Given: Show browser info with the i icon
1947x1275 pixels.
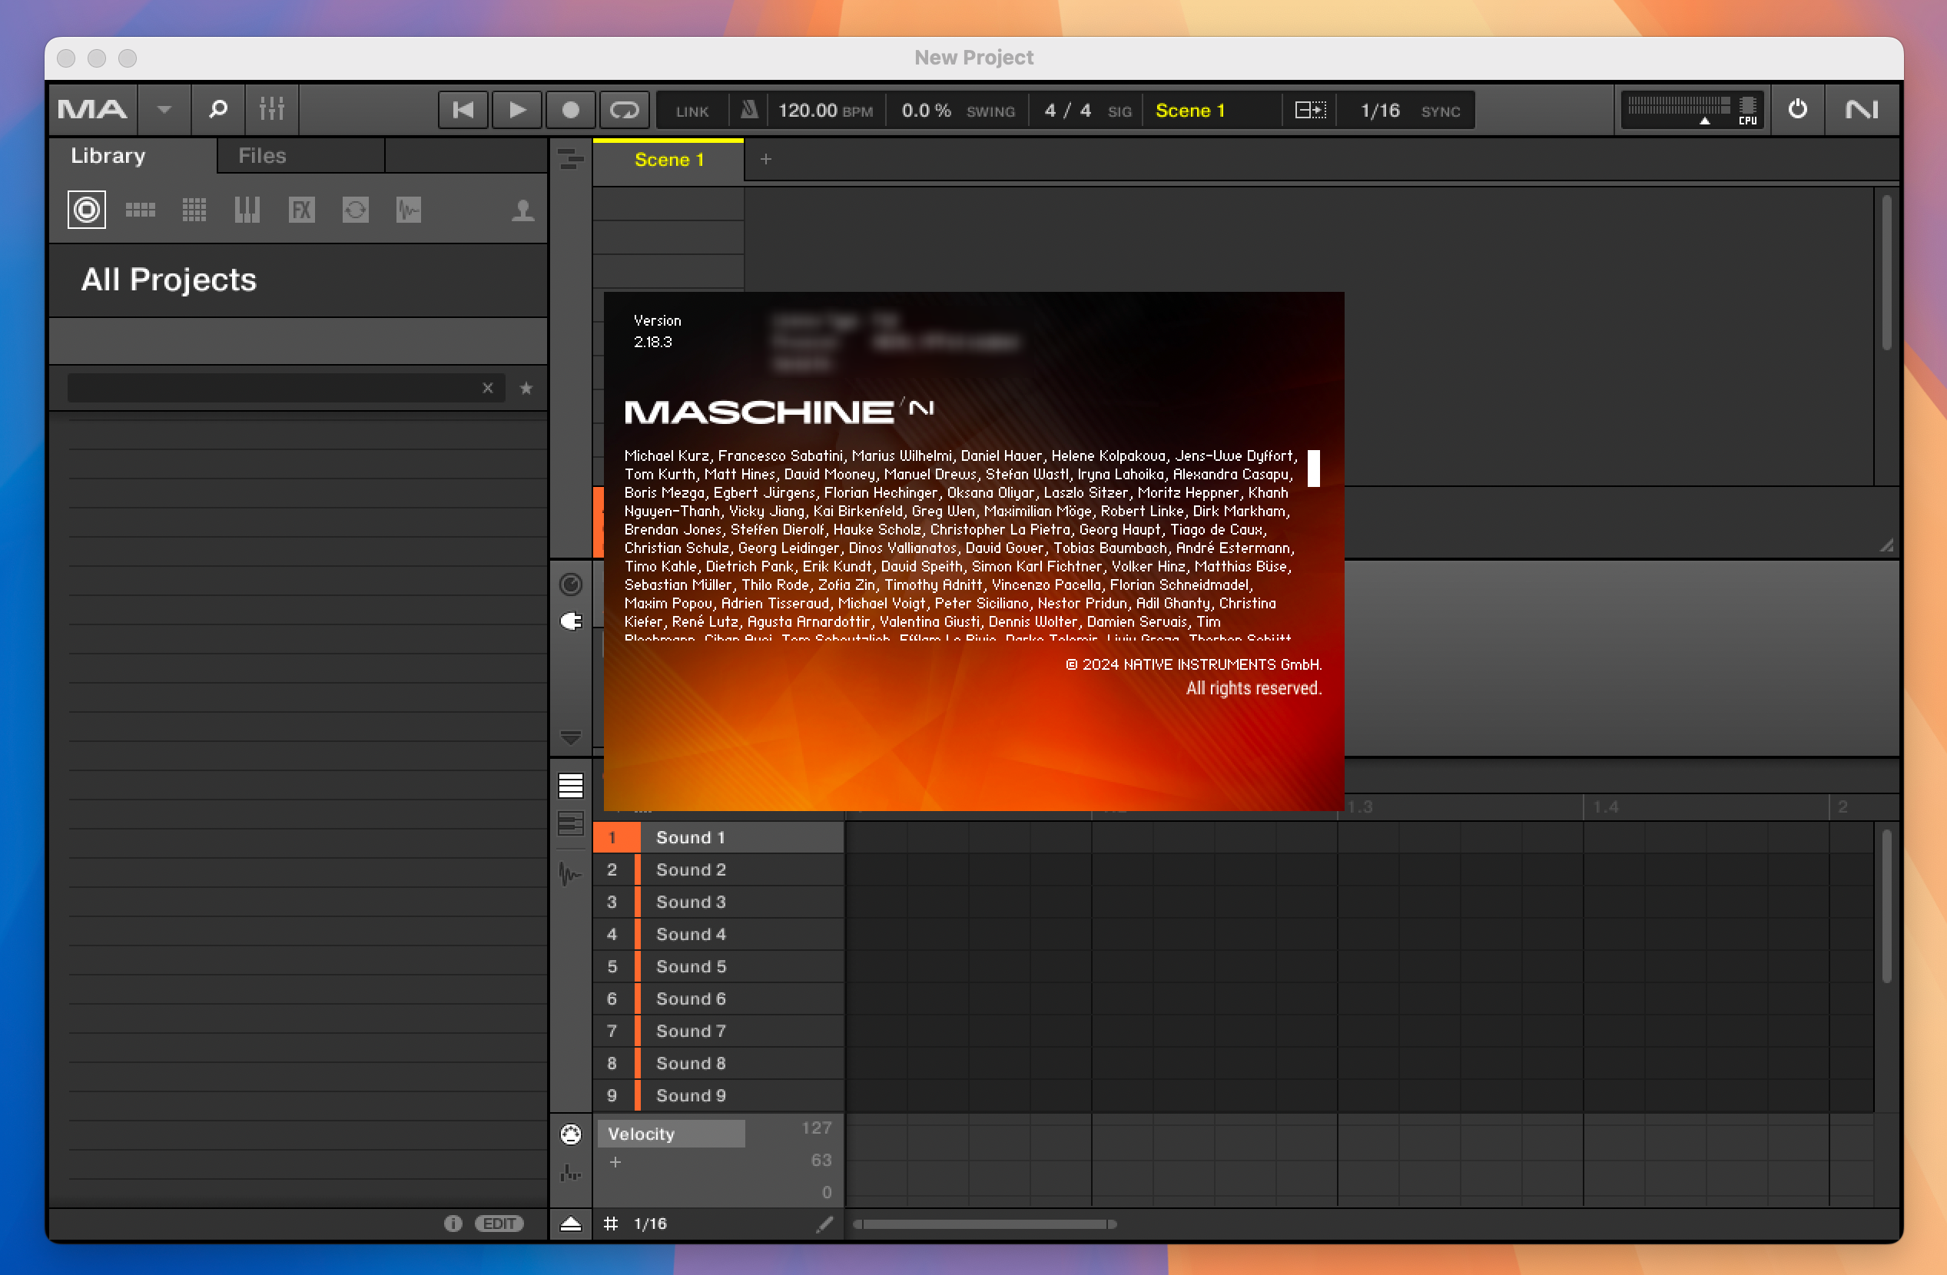Looking at the screenshot, I should (453, 1224).
